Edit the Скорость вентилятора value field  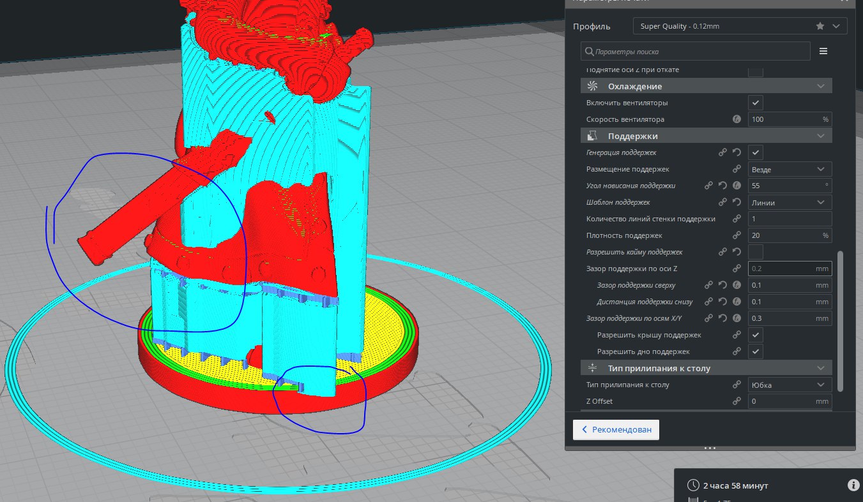click(x=790, y=119)
